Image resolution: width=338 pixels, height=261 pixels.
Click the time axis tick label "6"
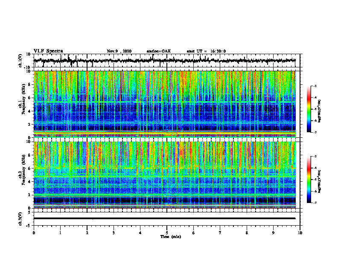click(194, 233)
